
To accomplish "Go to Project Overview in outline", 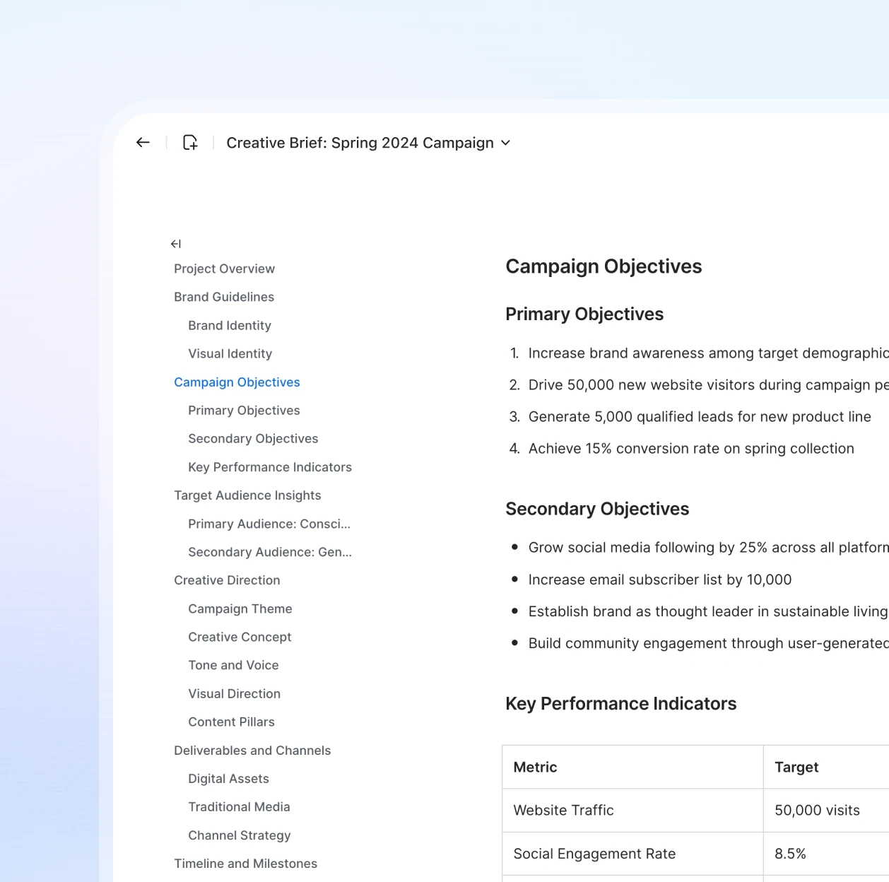I will click(x=224, y=269).
